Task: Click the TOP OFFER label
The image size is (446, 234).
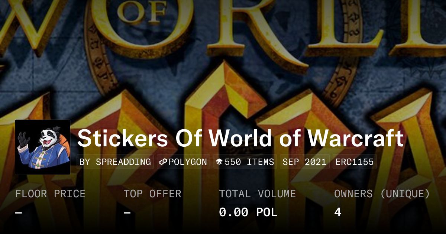Action: point(152,194)
